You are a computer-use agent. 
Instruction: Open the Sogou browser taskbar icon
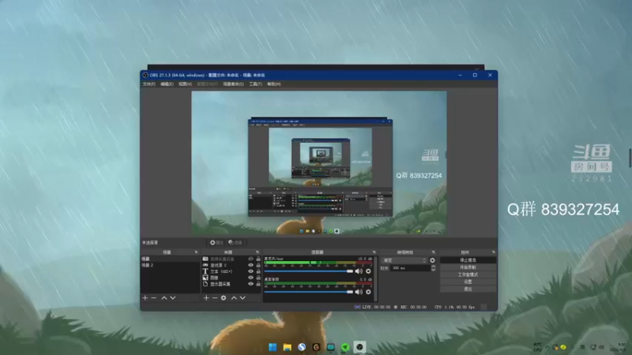click(x=302, y=347)
